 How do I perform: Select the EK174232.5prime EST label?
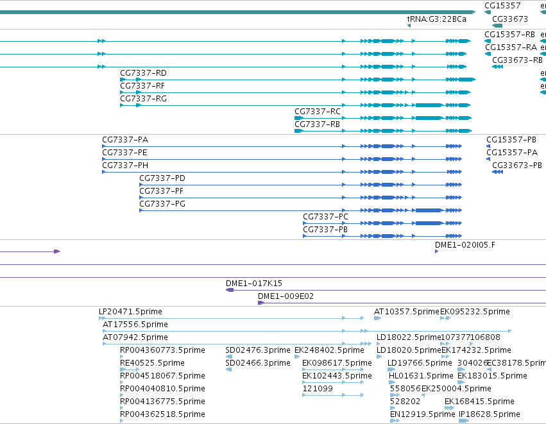(476, 350)
